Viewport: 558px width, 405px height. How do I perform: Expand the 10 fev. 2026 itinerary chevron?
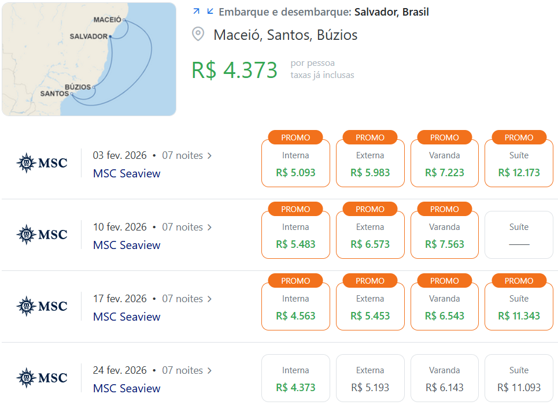coord(209,228)
